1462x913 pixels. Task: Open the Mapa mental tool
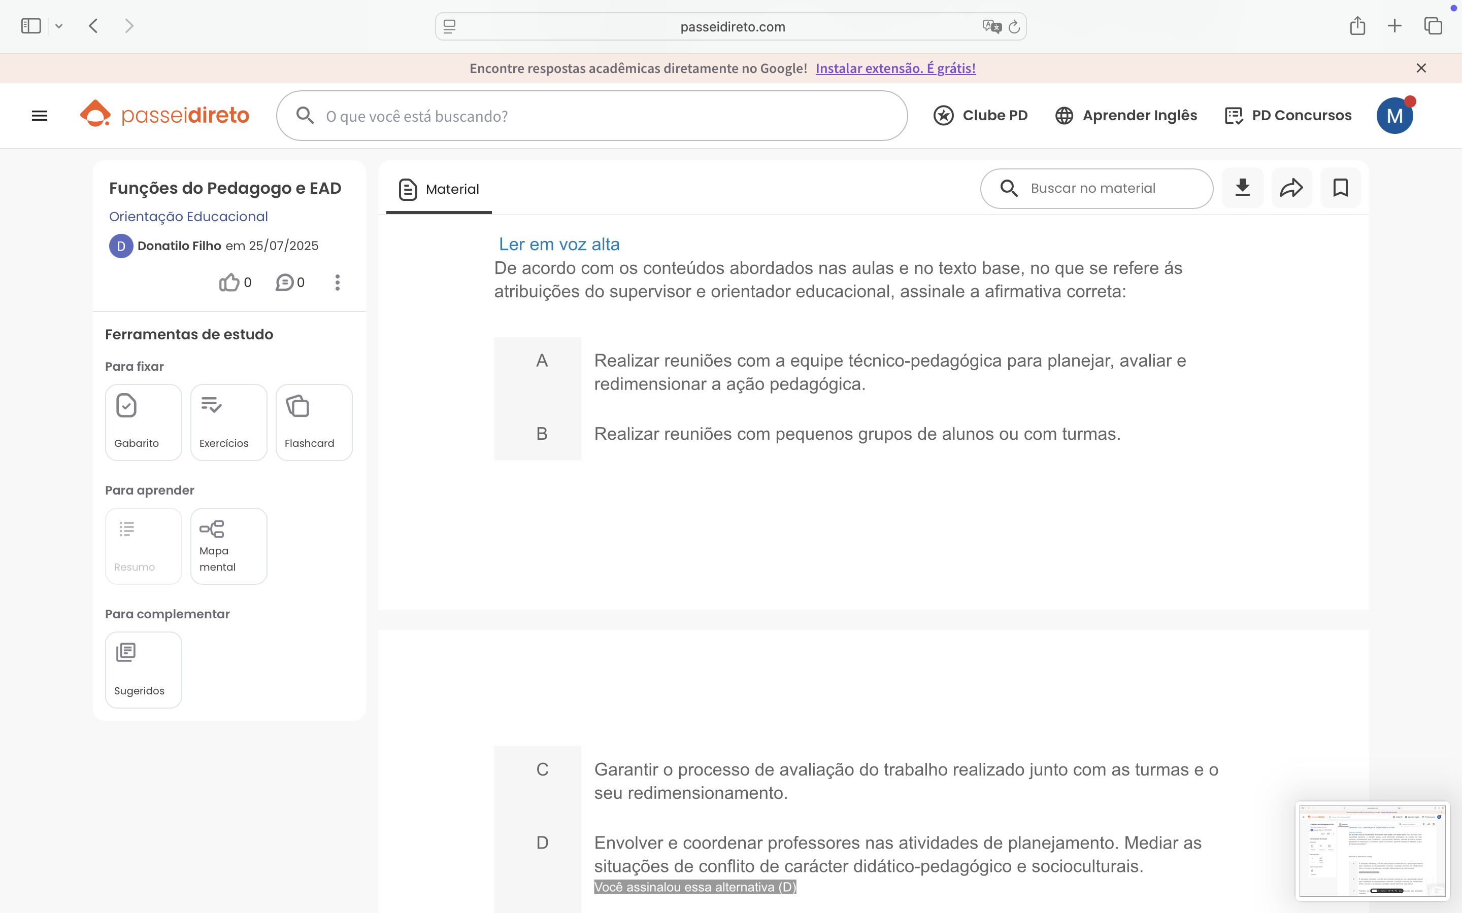click(228, 546)
